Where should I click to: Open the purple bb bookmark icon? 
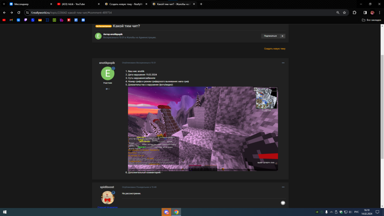click(x=61, y=20)
